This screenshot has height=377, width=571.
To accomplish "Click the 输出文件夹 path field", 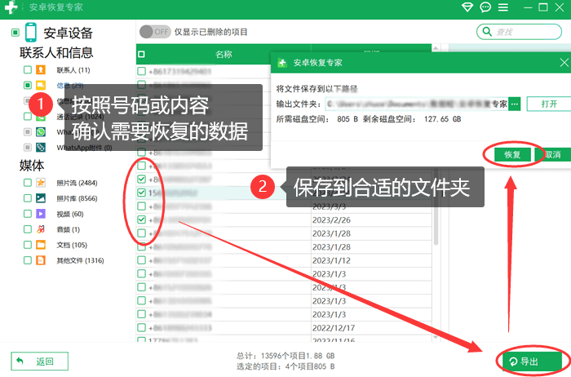I will (417, 104).
